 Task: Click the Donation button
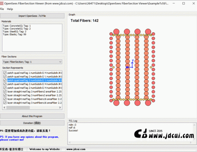(32, 123)
